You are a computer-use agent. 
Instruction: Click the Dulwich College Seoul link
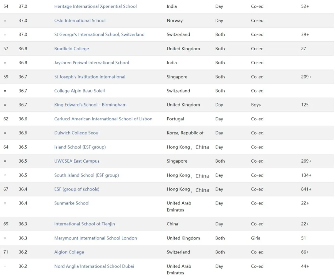point(77,133)
